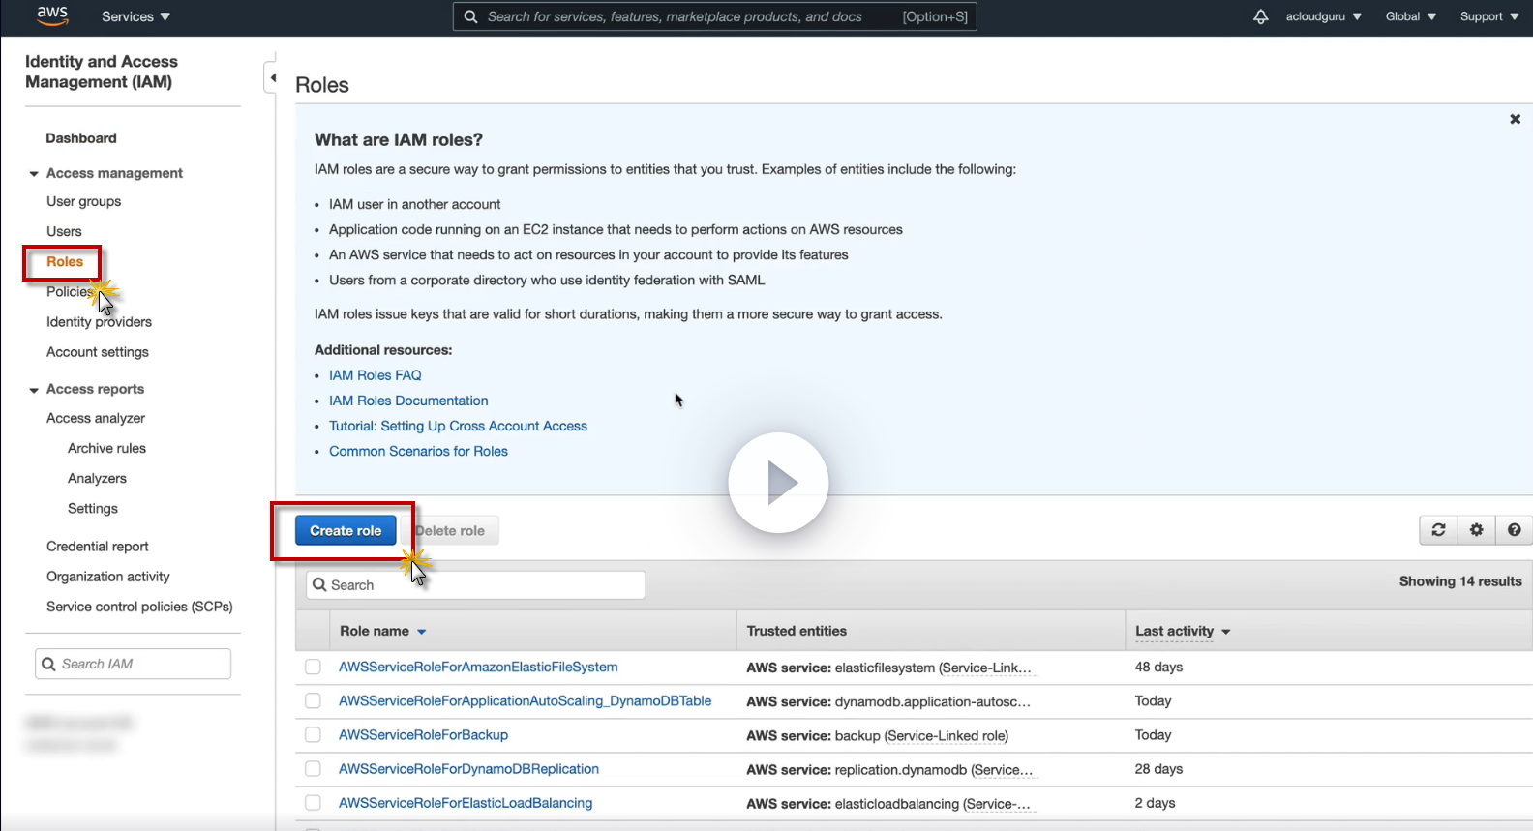Go to User groups in sidebar

(x=84, y=201)
